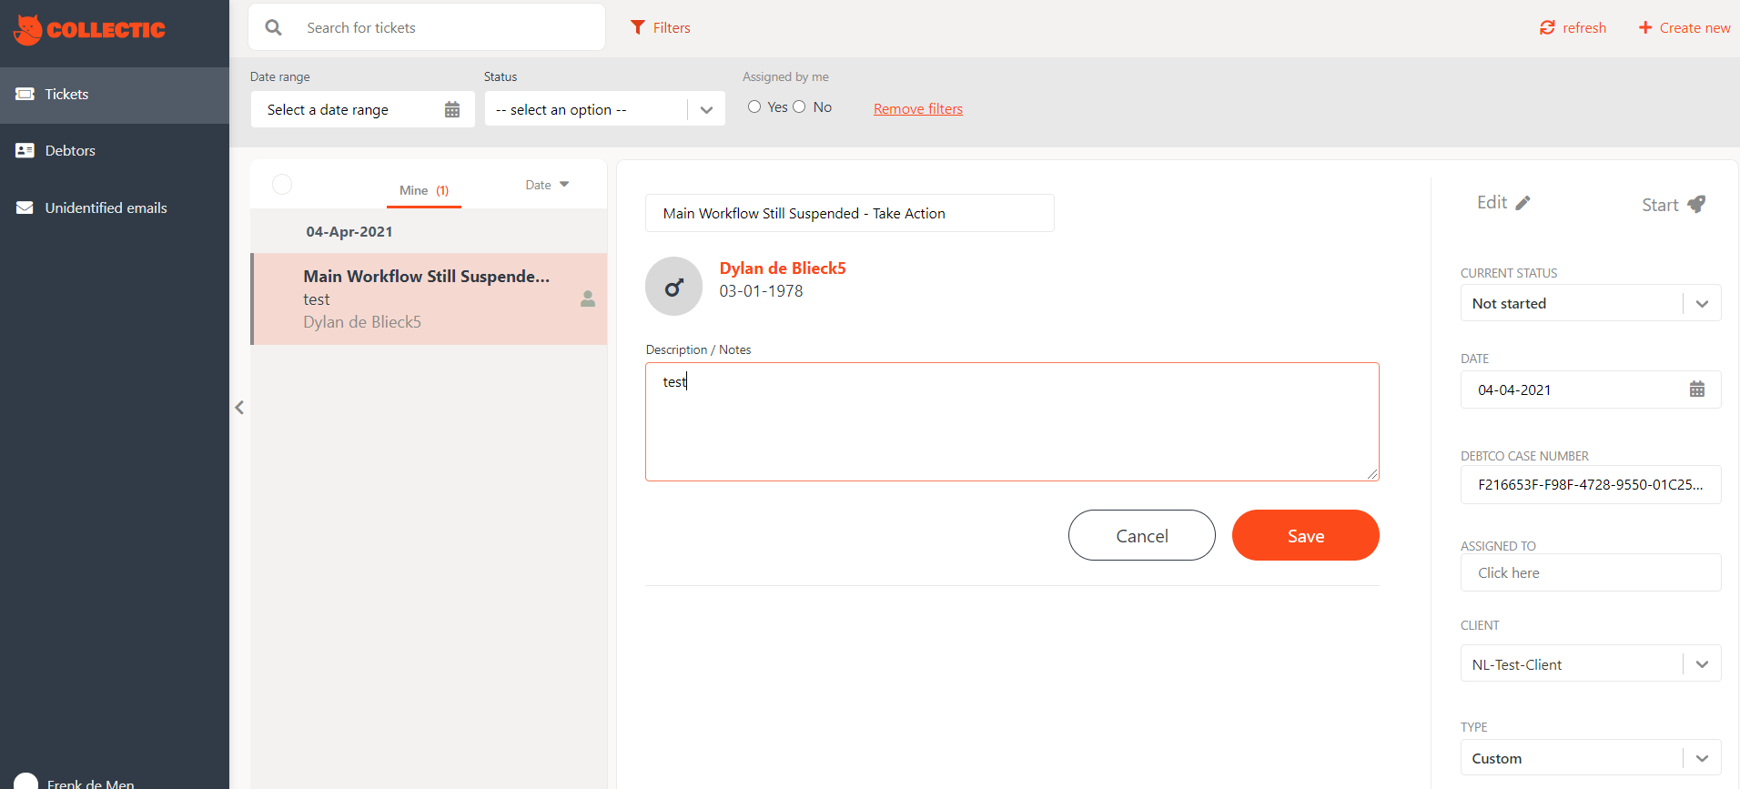Image resolution: width=1740 pixels, height=789 pixels.
Task: Click the Debtco case number field
Action: coord(1591,484)
